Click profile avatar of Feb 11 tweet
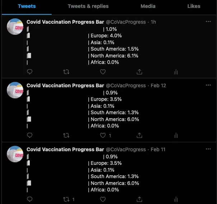This screenshot has width=217, height=204. click(15, 154)
